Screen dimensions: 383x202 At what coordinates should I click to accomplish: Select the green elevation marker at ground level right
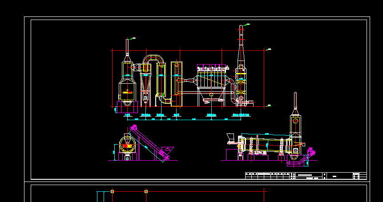268,106
